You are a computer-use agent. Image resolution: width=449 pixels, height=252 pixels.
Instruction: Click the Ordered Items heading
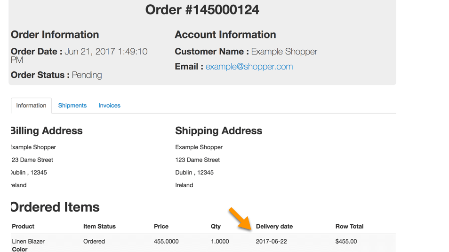55,207
